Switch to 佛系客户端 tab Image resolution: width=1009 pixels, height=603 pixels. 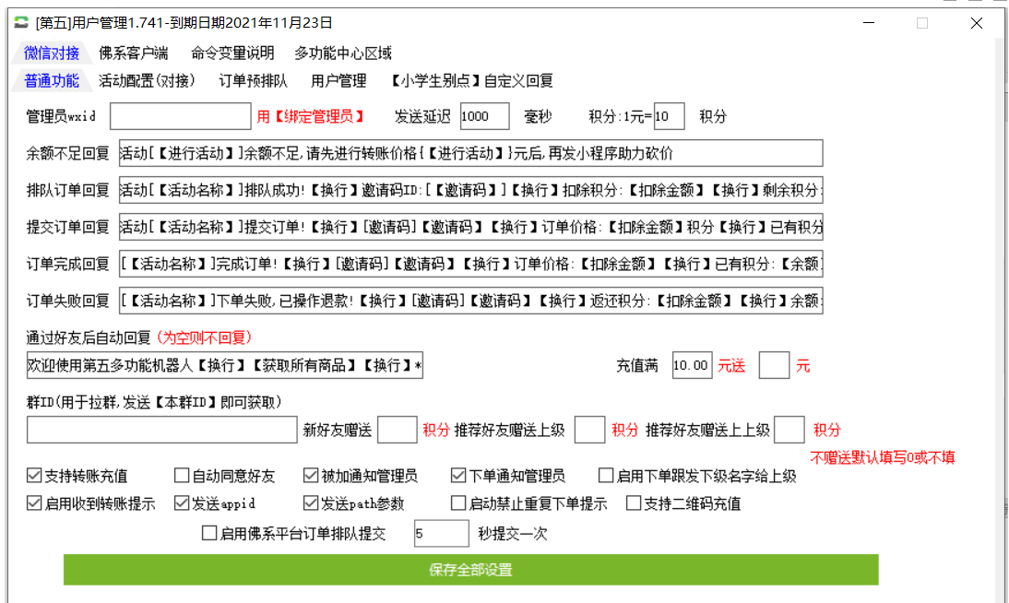coord(134,53)
